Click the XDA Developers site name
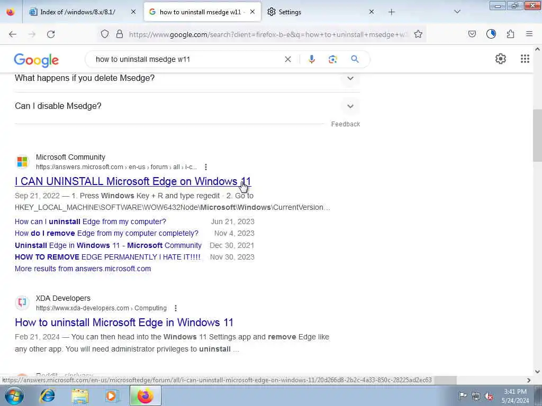This screenshot has width=542, height=406. [x=64, y=298]
